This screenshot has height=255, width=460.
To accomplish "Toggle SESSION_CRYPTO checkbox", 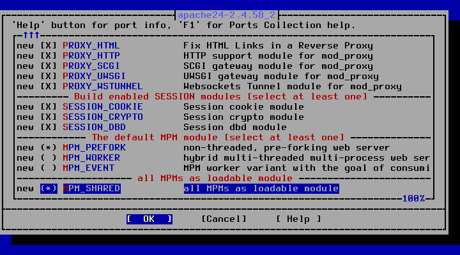I will [49, 117].
